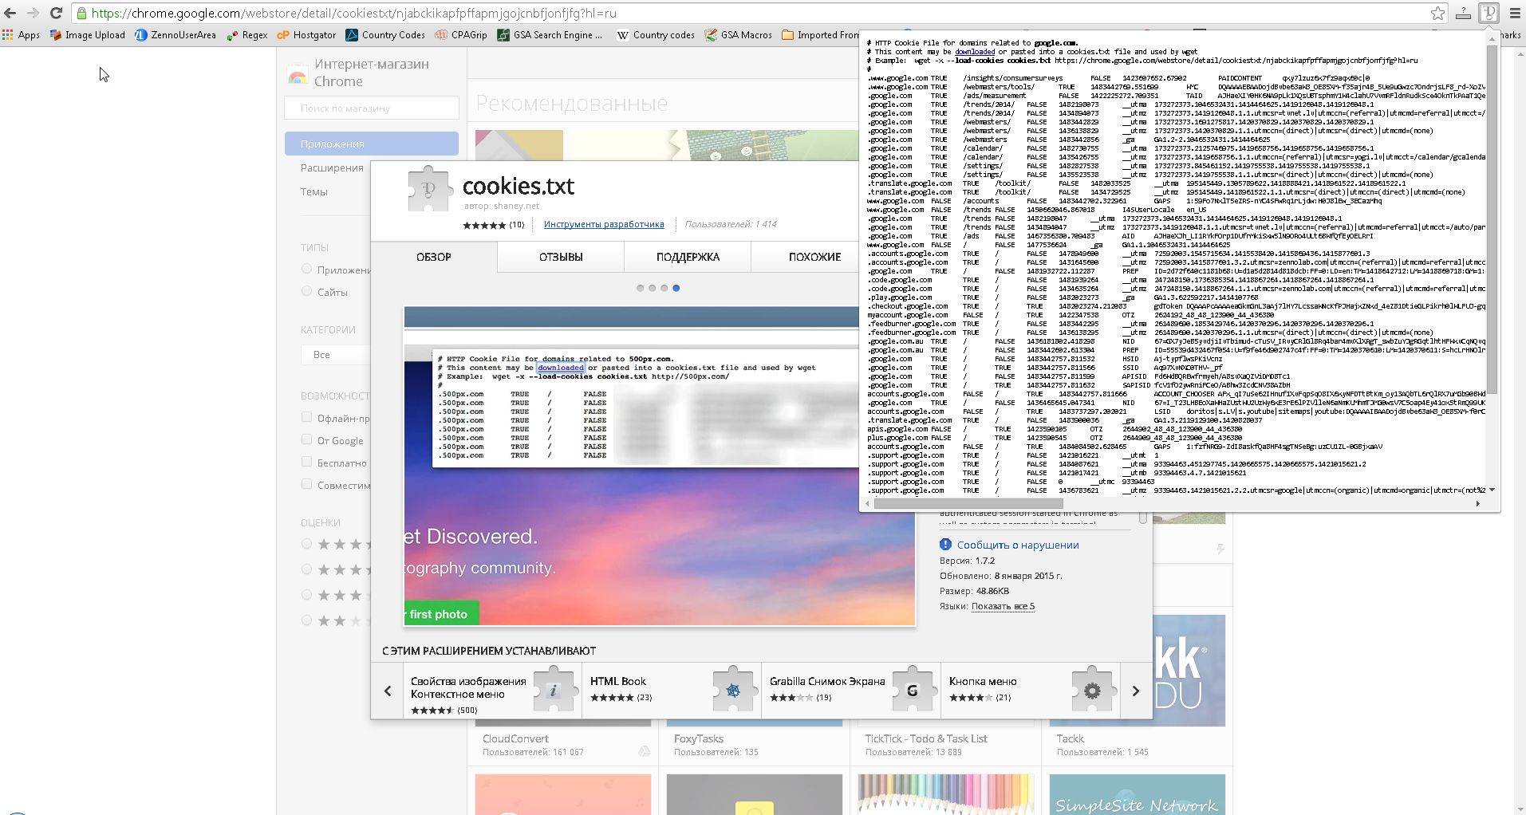Click the downloaded link in cookies popup
This screenshot has width=1526, height=815.
pyautogui.click(x=975, y=52)
